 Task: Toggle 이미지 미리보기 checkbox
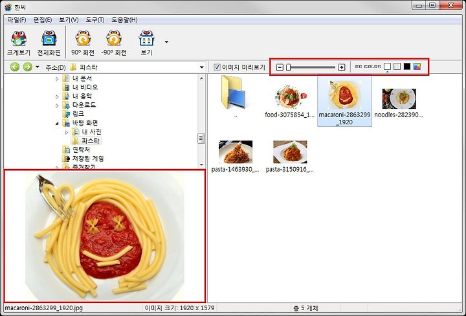[217, 67]
